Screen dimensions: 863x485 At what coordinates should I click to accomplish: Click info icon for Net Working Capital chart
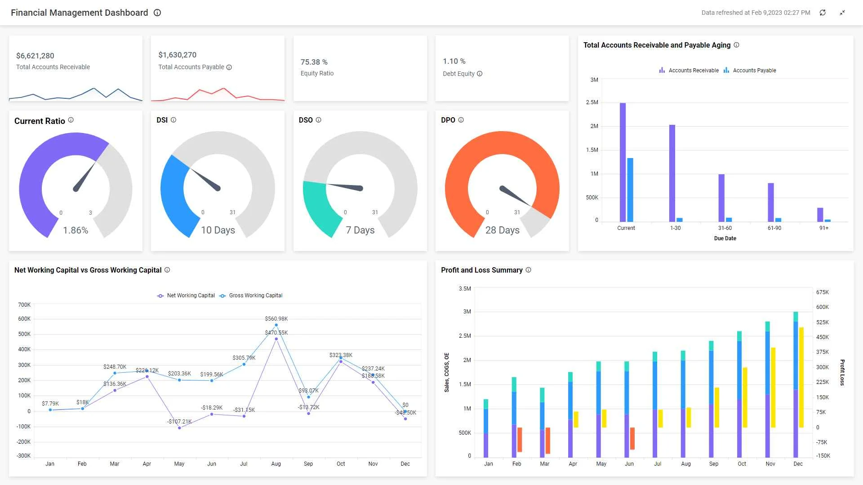tap(167, 270)
